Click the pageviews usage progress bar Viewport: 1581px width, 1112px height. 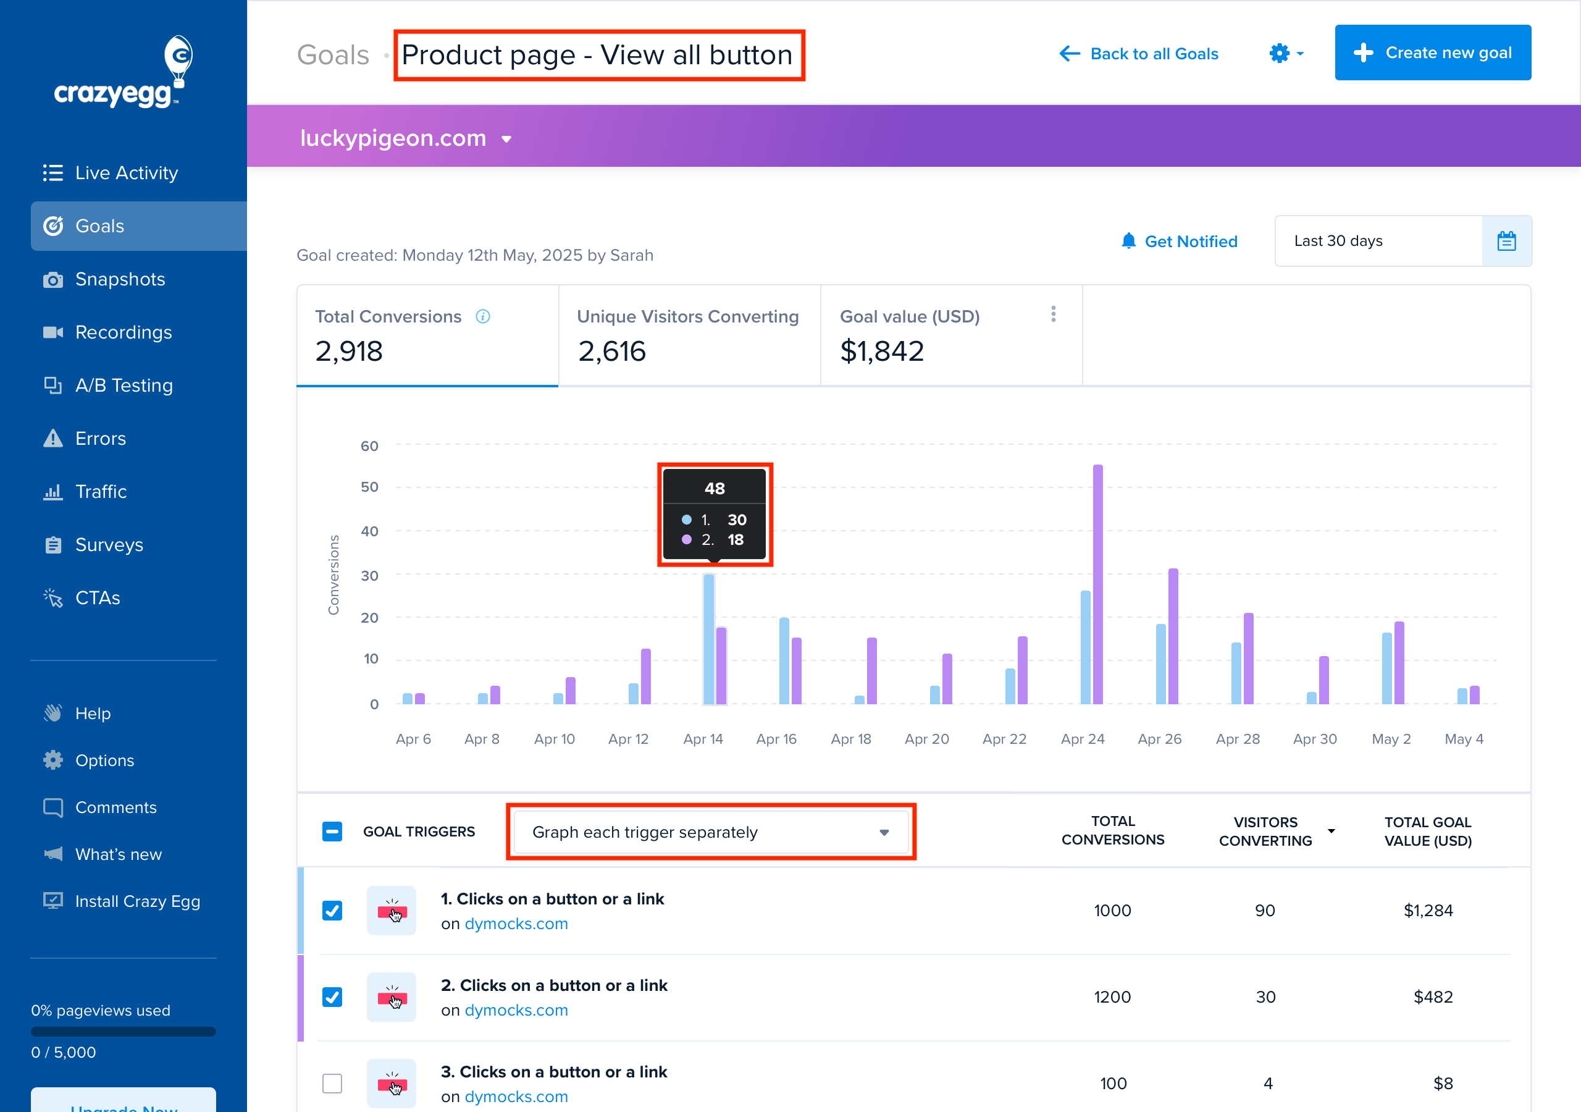[122, 1032]
